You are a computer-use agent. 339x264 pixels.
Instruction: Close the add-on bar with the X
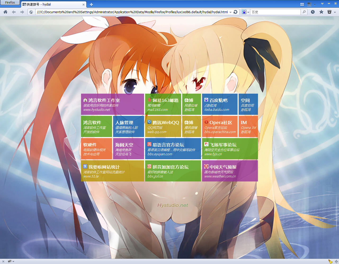tap(3, 261)
